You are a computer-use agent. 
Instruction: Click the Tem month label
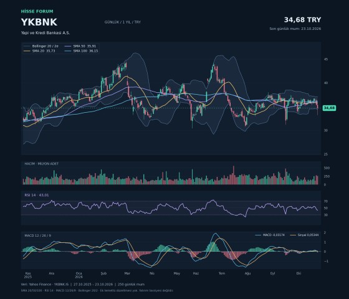[222, 273]
